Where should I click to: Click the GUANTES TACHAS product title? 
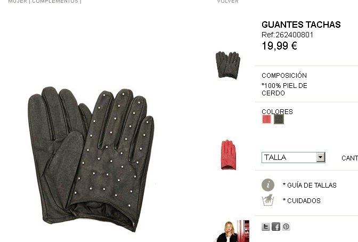pyautogui.click(x=301, y=25)
